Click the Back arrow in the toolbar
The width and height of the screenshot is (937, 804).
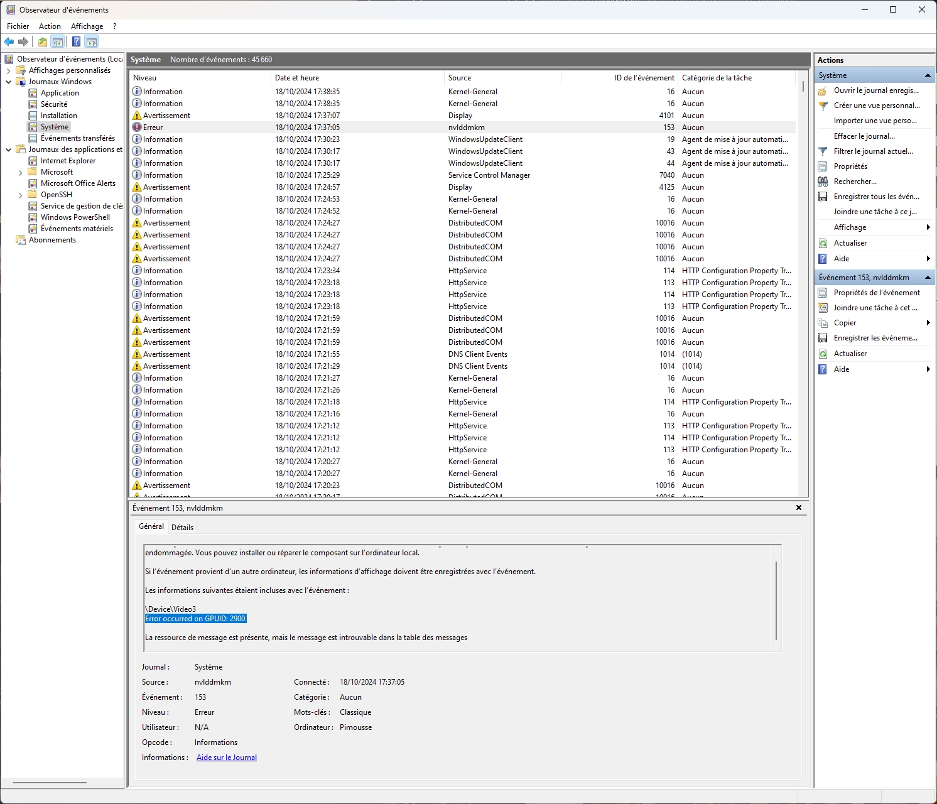pyautogui.click(x=9, y=42)
